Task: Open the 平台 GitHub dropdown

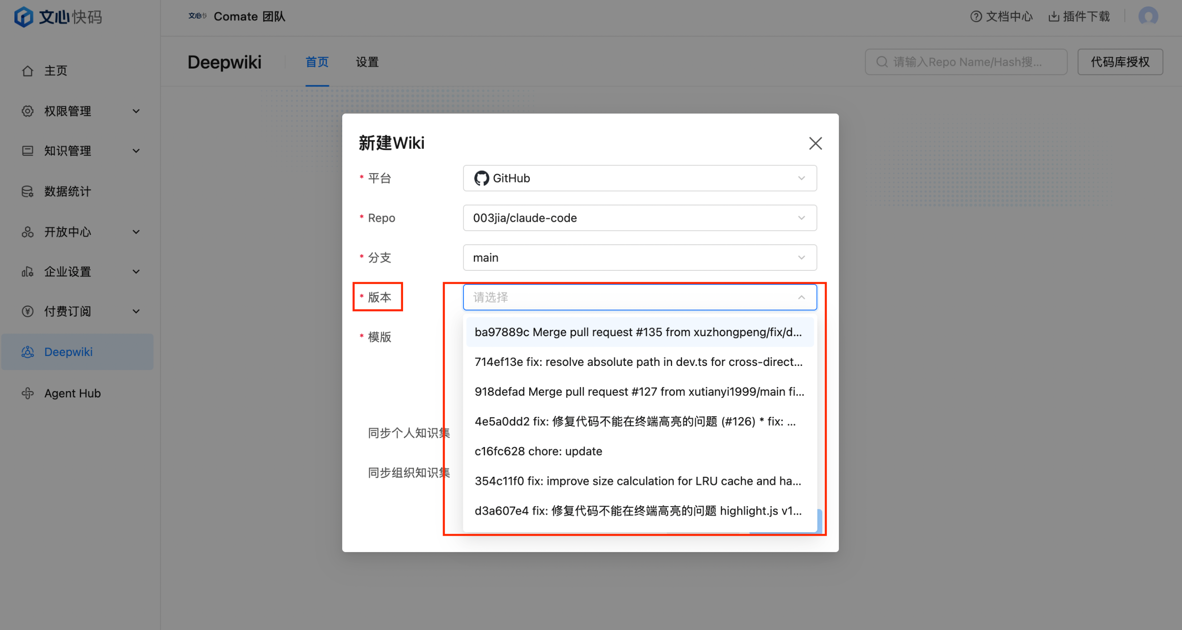Action: point(640,178)
